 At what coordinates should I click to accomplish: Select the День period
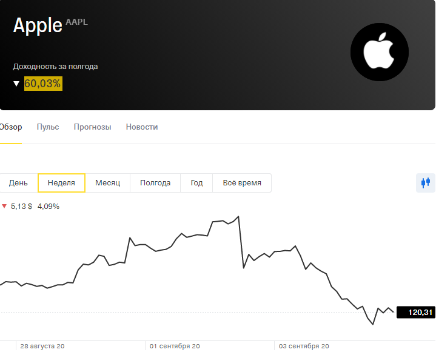[18, 183]
